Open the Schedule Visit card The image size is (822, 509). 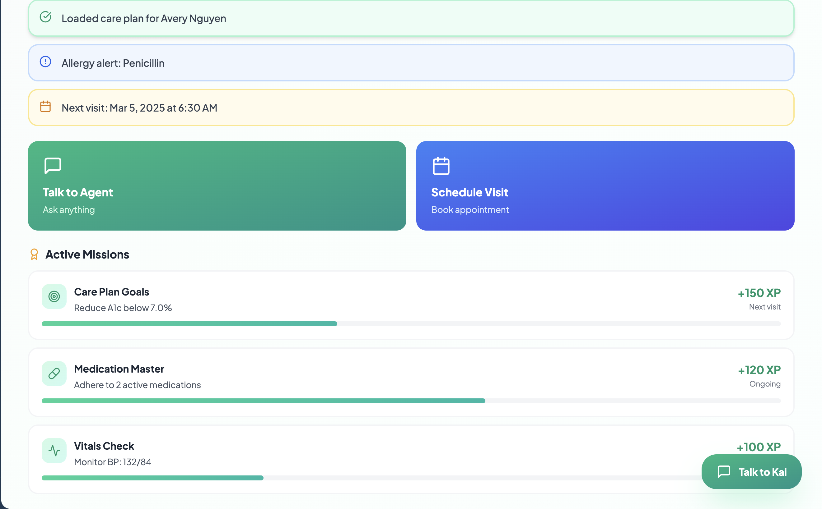605,186
